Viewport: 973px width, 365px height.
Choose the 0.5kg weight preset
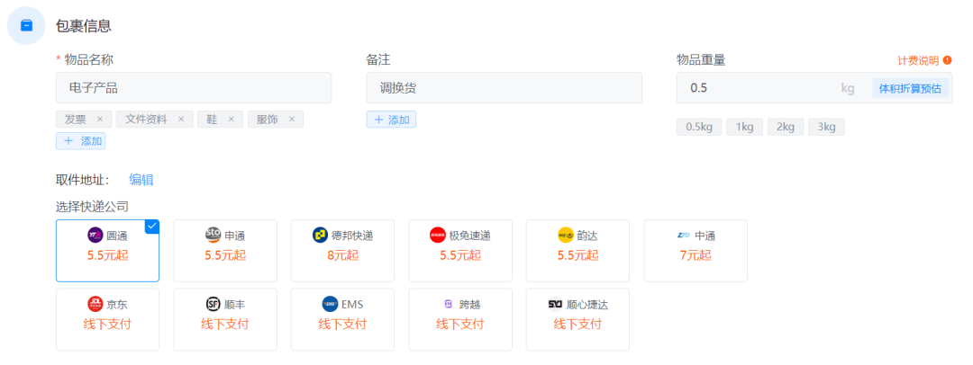(x=699, y=127)
